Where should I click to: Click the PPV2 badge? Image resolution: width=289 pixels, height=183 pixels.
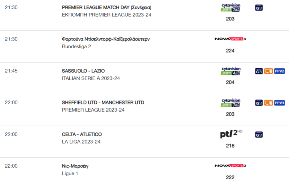coord(279,71)
